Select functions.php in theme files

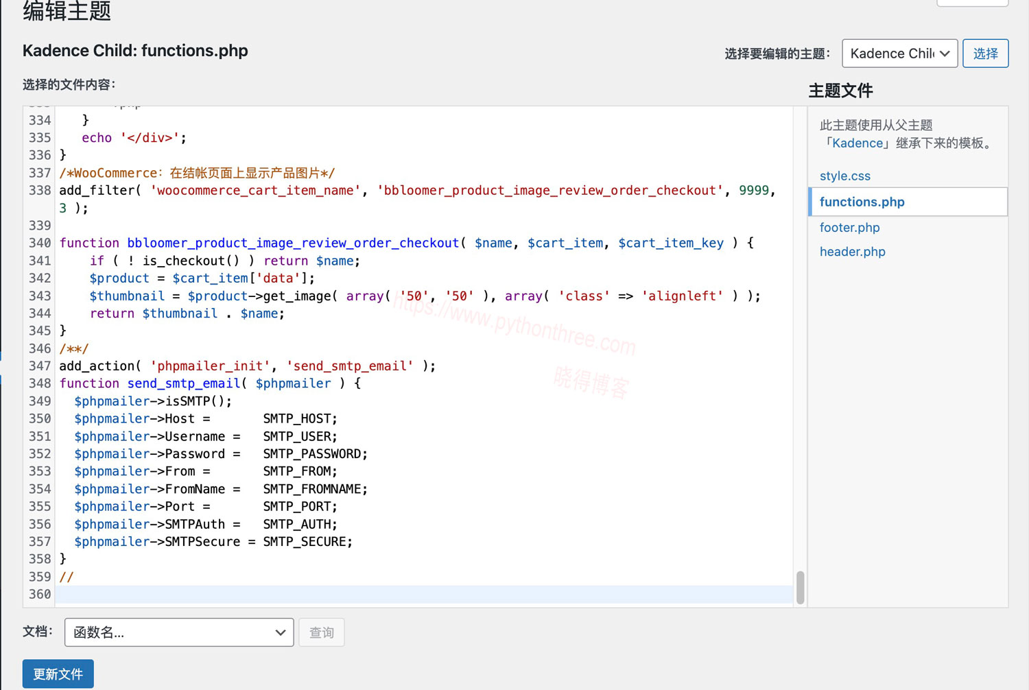point(908,202)
